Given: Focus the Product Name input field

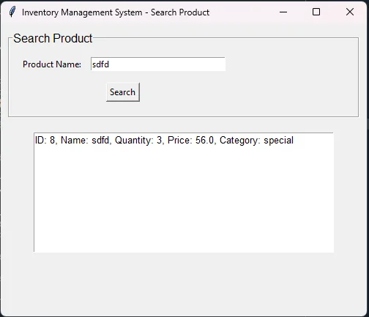Looking at the screenshot, I should pyautogui.click(x=158, y=64).
